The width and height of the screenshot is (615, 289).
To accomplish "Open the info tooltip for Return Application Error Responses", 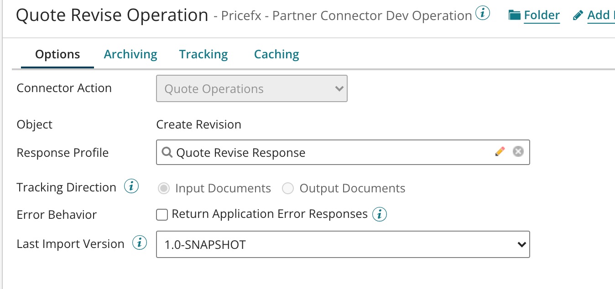I will [379, 214].
